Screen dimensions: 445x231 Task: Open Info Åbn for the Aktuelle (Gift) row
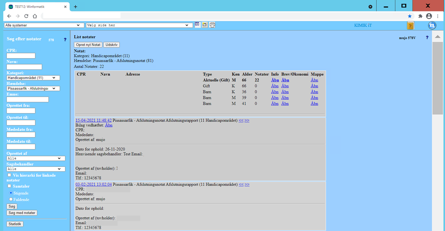pyautogui.click(x=275, y=80)
